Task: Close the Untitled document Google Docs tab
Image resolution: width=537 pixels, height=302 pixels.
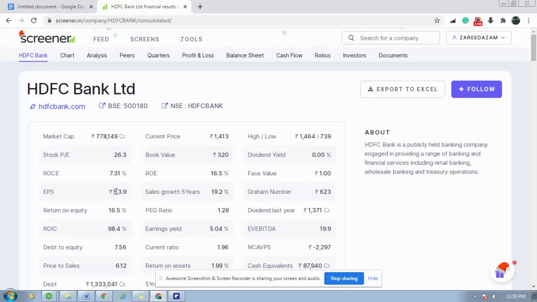Action: point(91,7)
